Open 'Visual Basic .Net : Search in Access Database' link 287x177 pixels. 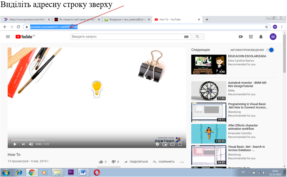tap(247, 148)
